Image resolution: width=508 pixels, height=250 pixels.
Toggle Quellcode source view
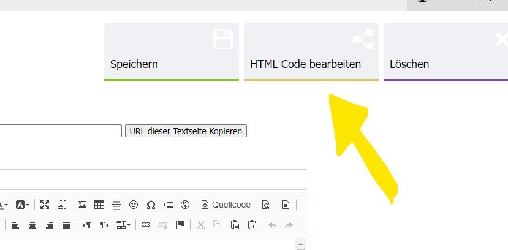[x=226, y=205]
